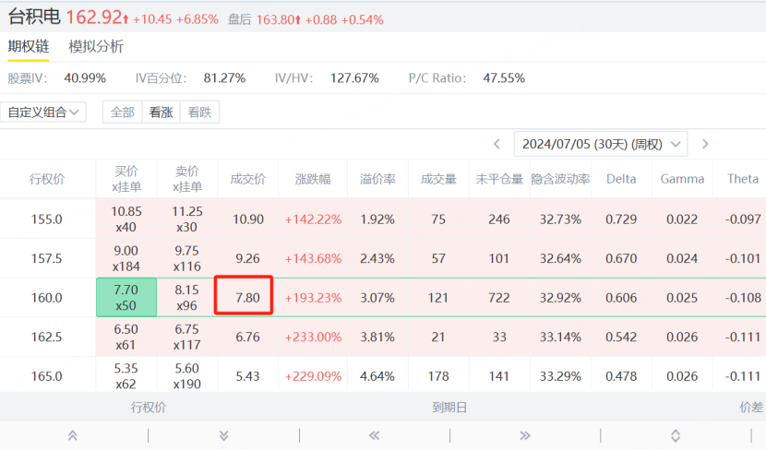The width and height of the screenshot is (766, 450).
Task: Switch to 模拟分析 tab
Action: 96,46
